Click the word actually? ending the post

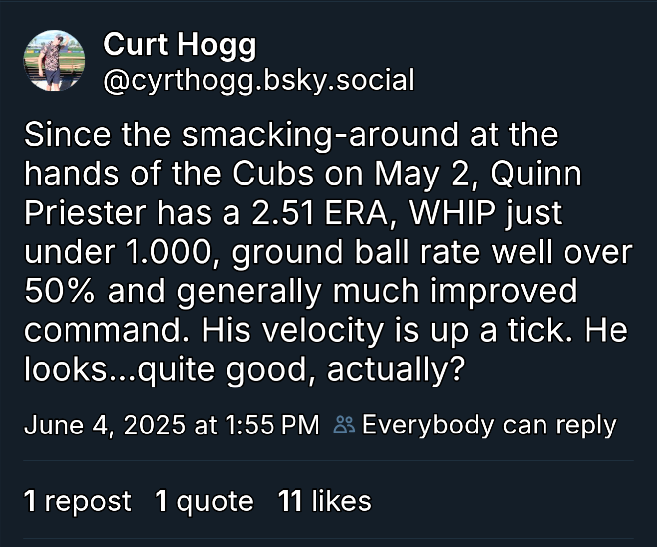point(395,369)
